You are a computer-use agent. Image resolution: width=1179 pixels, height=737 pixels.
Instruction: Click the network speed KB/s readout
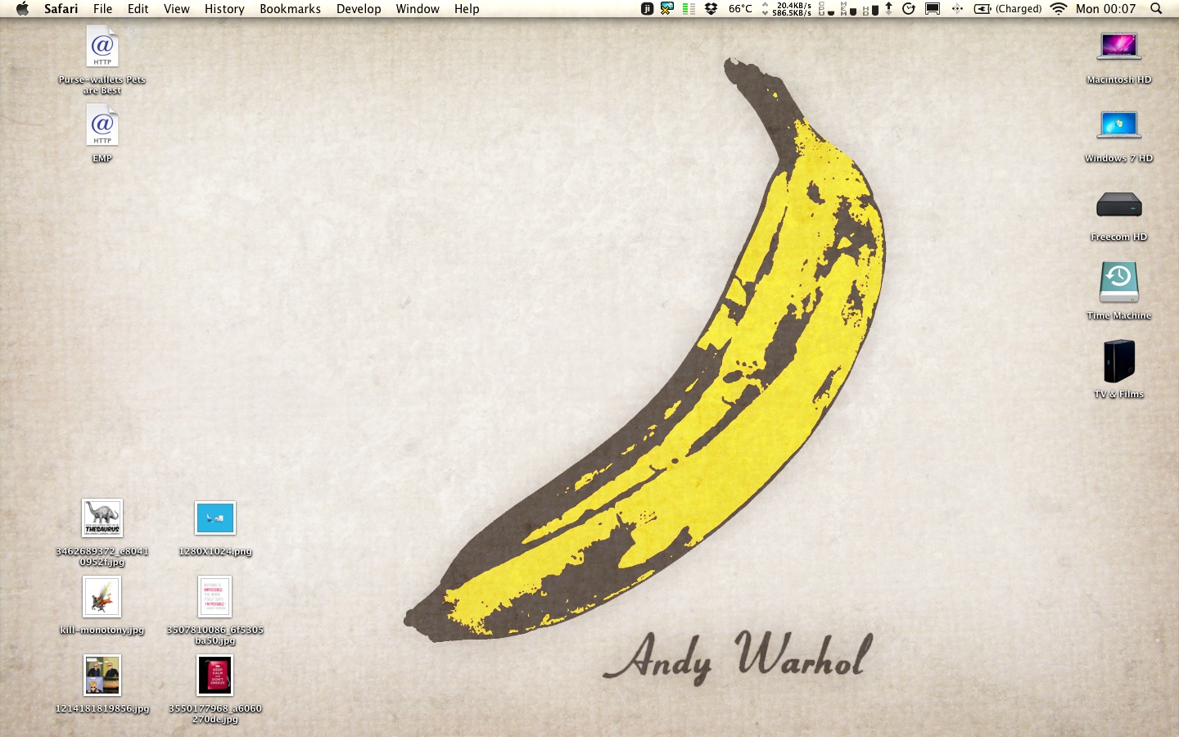787,9
